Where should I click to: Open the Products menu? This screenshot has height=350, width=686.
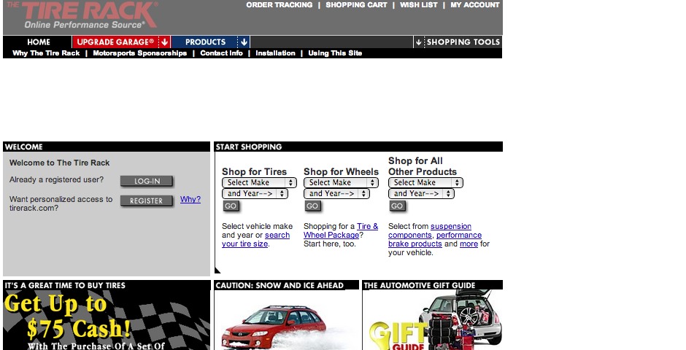click(205, 42)
